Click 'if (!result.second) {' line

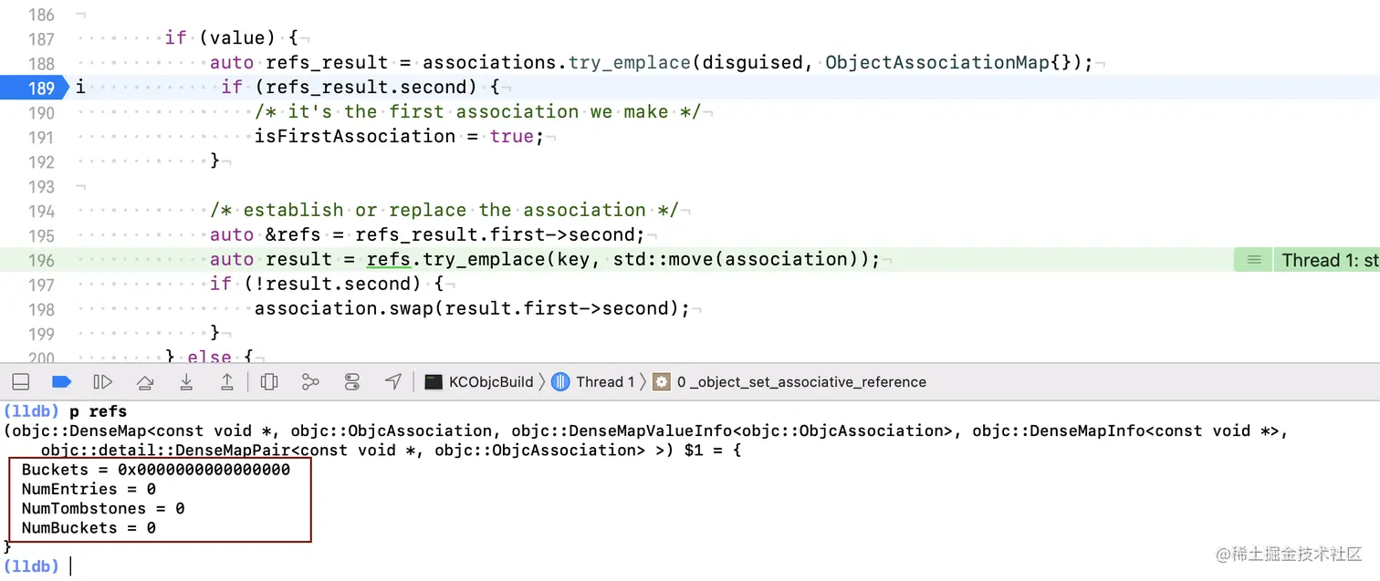tap(327, 284)
